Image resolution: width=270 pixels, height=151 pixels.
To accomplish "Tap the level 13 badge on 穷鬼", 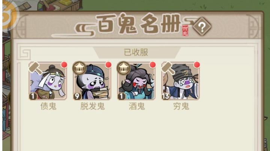I will (166, 96).
